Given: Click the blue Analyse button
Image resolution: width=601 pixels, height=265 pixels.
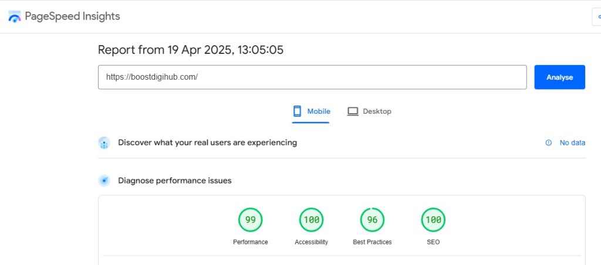Looking at the screenshot, I should coord(559,77).
